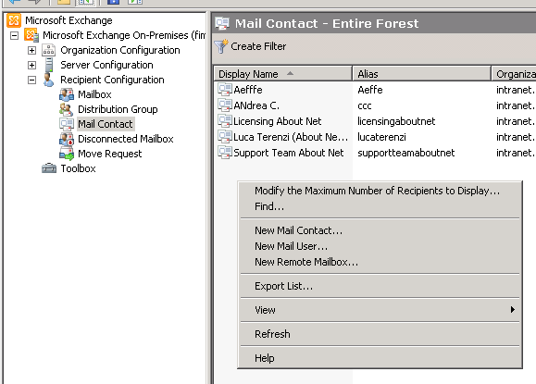
Task: Select Mail Contact in the tree
Action: click(x=106, y=124)
